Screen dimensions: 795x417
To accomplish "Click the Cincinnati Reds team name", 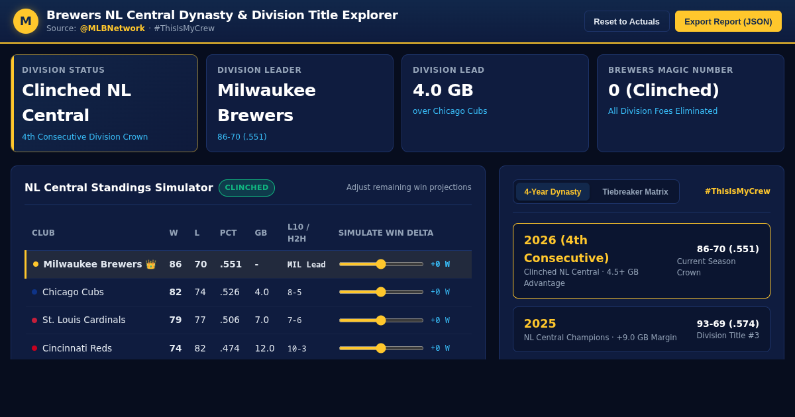I will (77, 348).
